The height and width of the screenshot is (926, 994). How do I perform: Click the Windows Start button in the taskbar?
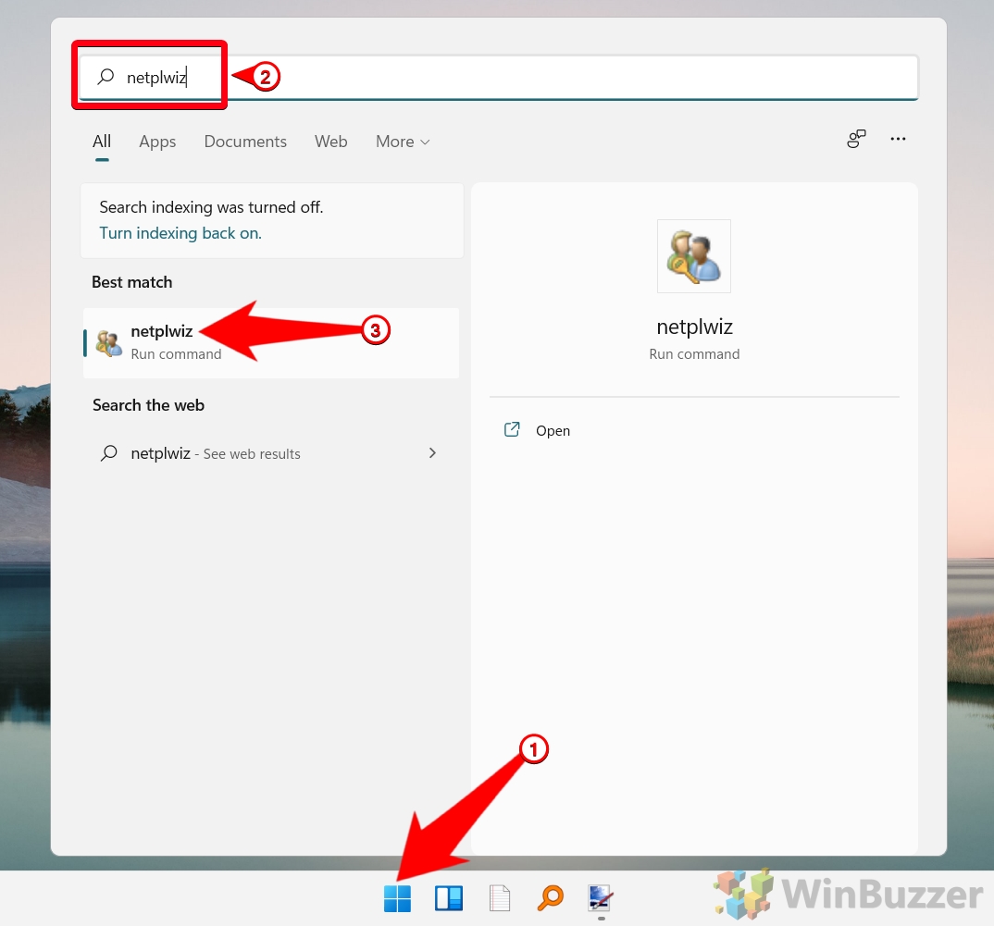[x=397, y=898]
